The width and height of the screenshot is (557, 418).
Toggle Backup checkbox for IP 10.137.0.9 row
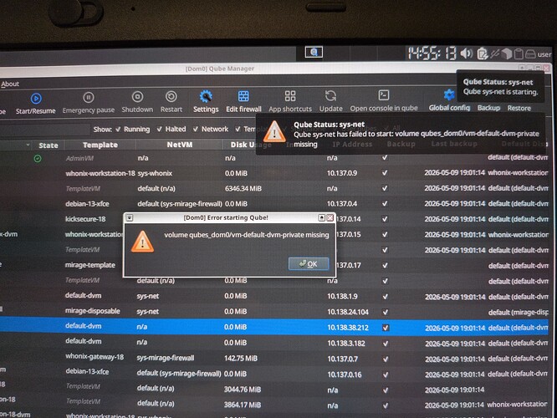click(385, 173)
